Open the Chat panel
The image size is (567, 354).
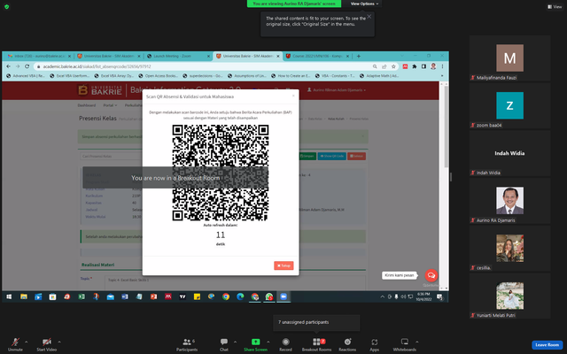click(224, 344)
